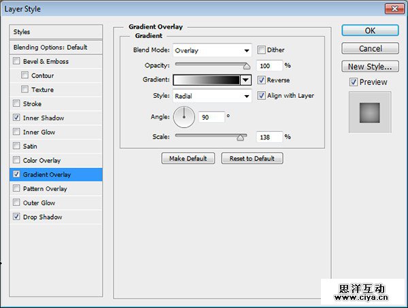
Task: Click the Reset to Default button
Action: pos(252,158)
